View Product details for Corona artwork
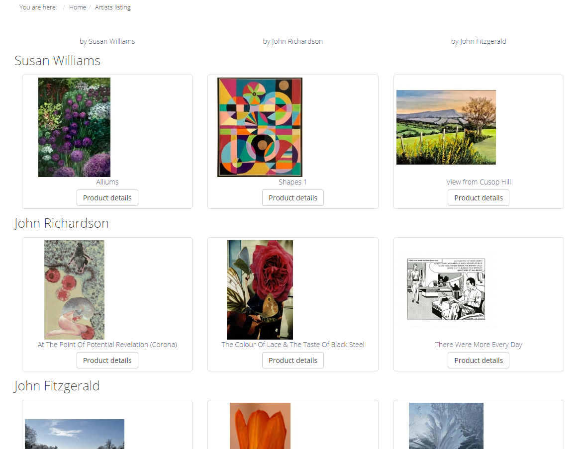Screen dimensions: 583x449 click(x=107, y=360)
